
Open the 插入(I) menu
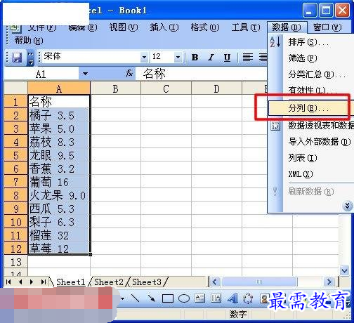point(164,27)
